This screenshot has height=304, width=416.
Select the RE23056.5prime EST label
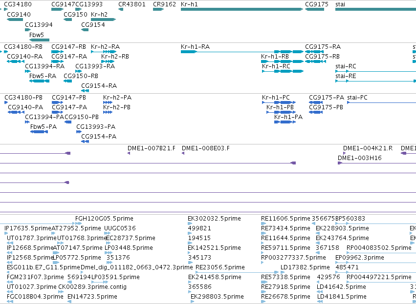(220, 267)
